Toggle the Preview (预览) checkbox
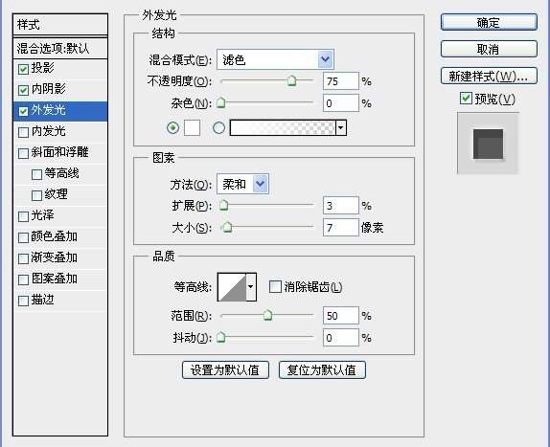This screenshot has height=447, width=550. tap(466, 99)
